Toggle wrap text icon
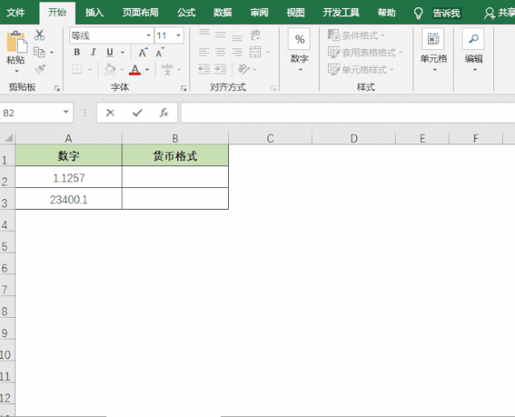The image size is (515, 417). point(255,35)
